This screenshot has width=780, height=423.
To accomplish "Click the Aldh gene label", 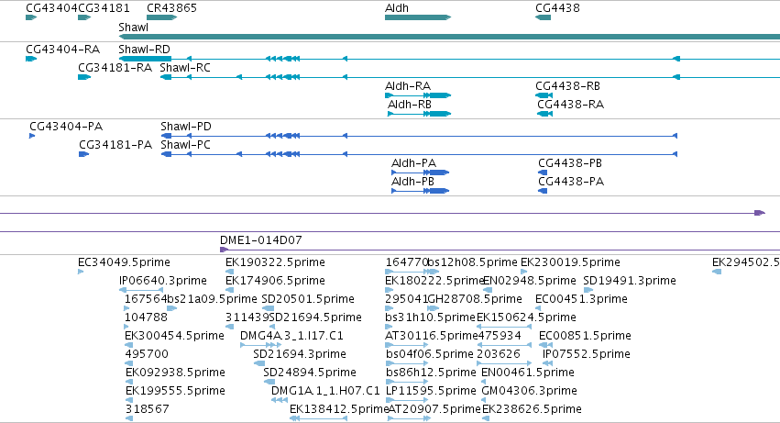I will point(397,8).
